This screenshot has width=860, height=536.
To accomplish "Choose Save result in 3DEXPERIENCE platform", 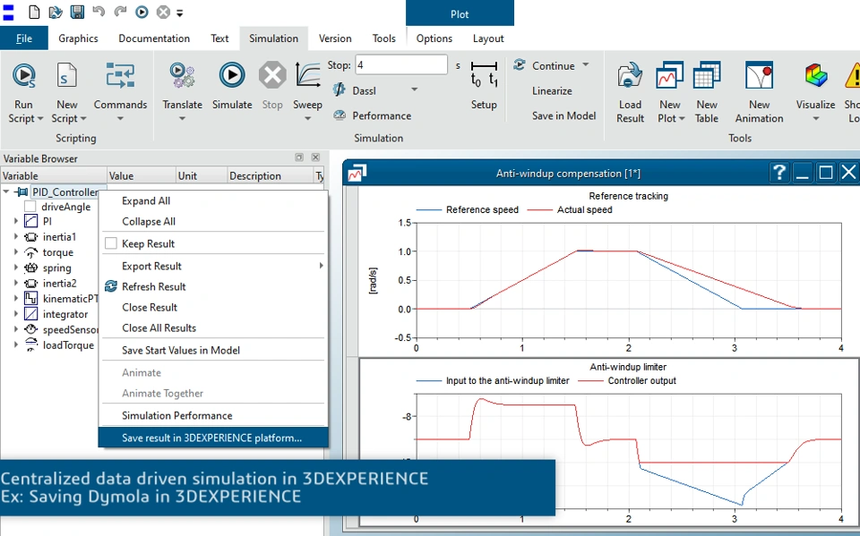I will pyautogui.click(x=213, y=438).
